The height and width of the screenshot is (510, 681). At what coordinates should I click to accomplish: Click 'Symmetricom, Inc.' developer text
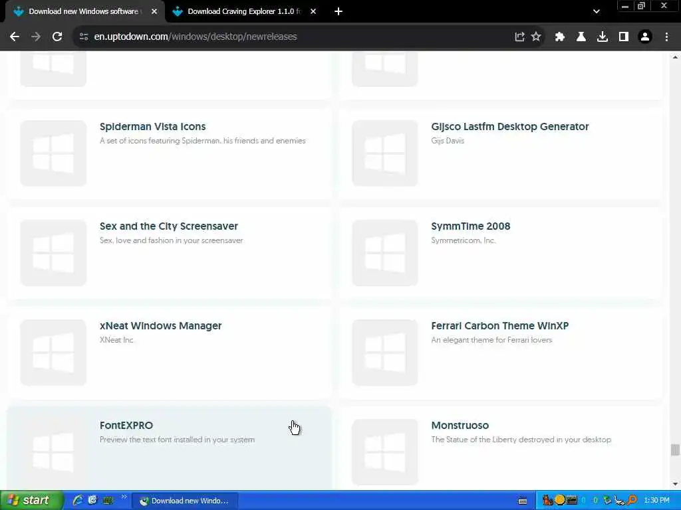coord(463,240)
